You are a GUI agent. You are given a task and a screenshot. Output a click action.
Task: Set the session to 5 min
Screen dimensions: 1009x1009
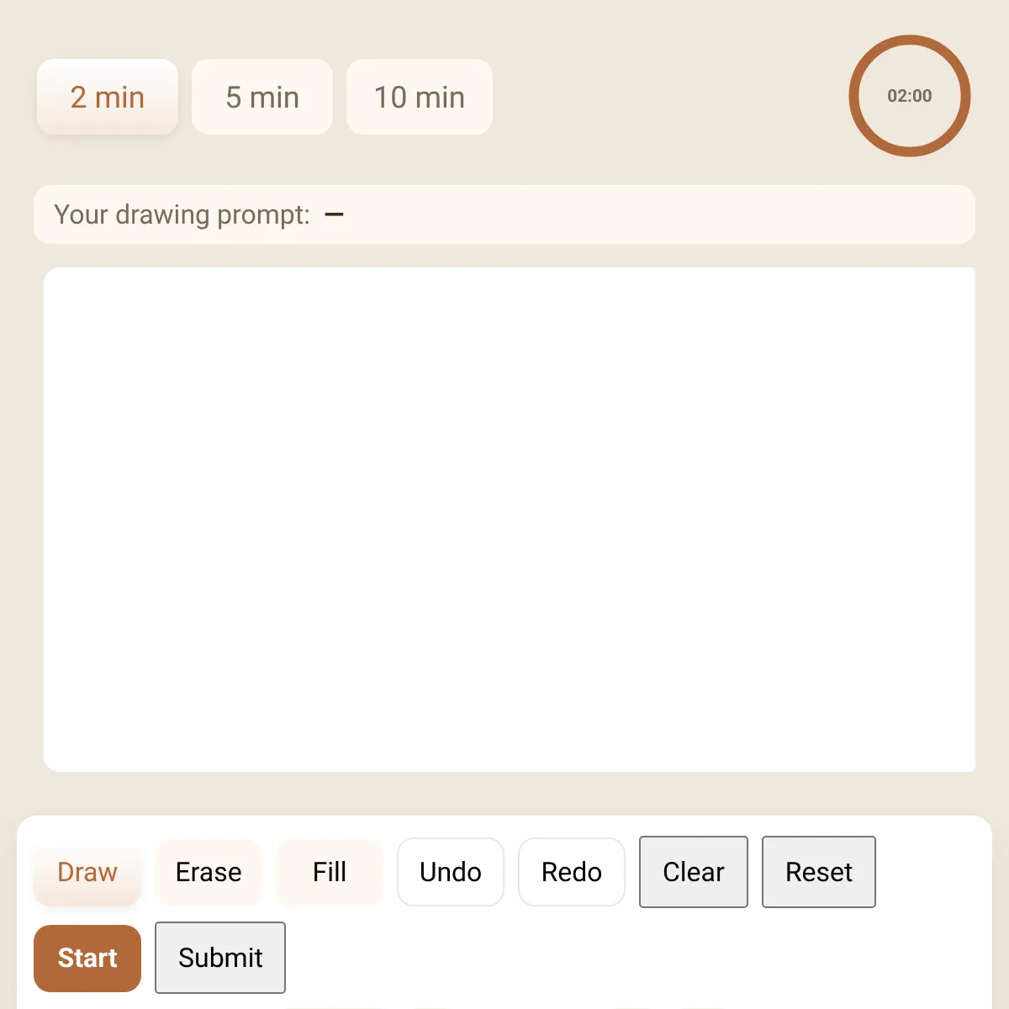click(x=262, y=97)
